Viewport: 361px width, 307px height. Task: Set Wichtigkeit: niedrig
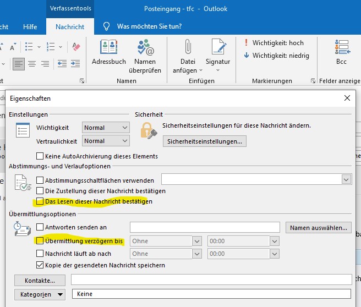[x=276, y=56]
